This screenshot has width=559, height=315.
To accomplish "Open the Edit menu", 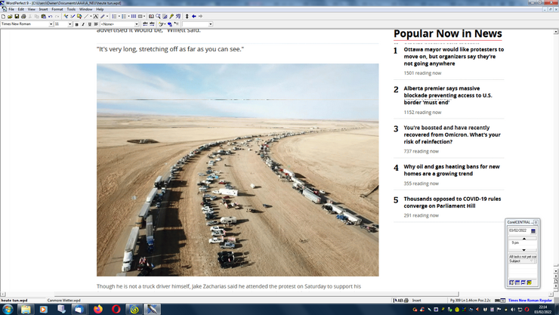I will click(21, 9).
